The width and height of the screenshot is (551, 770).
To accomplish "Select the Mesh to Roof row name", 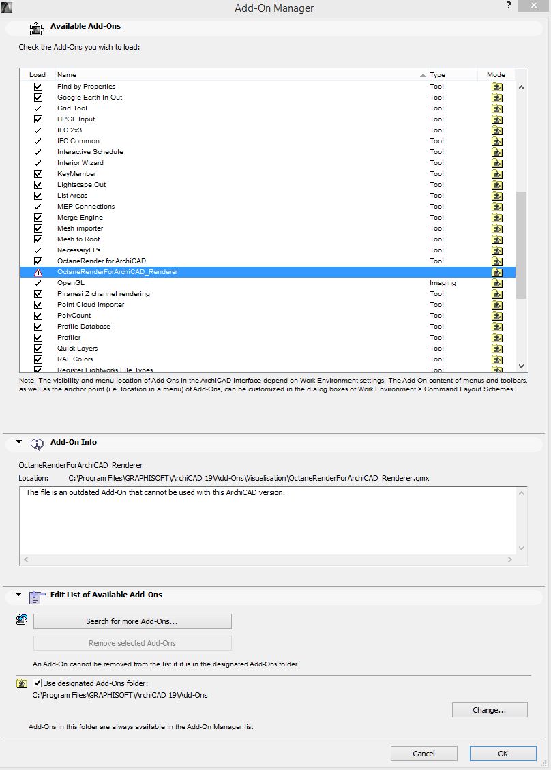I will pyautogui.click(x=78, y=239).
